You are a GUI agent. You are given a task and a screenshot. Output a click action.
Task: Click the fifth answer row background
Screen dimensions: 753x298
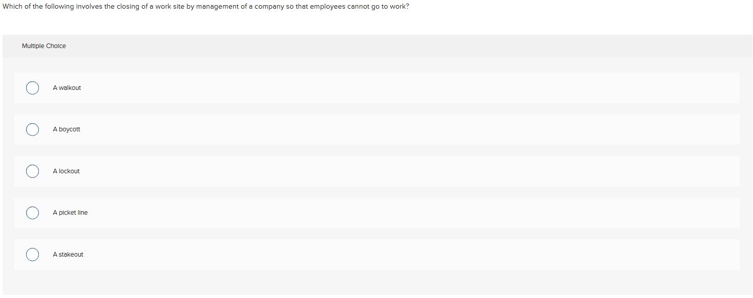pyautogui.click(x=359, y=254)
